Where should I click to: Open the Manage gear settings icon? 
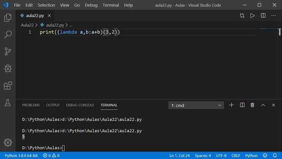8,142
